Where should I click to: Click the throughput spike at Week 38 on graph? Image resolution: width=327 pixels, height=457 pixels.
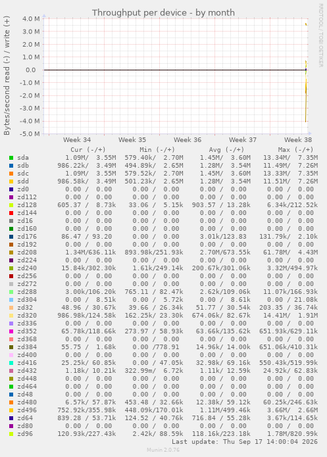click(x=306, y=73)
